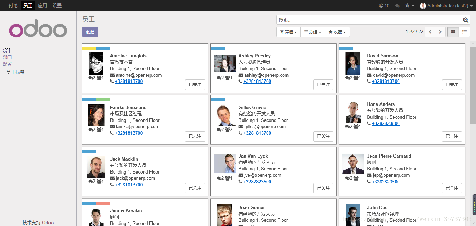Open the debug bug icon menu
Viewport: 476px width, 226px height.
[409, 6]
